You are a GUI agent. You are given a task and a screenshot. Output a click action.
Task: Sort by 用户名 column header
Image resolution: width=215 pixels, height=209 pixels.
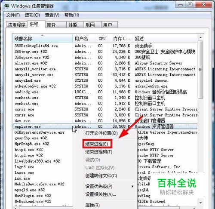[x=84, y=38]
